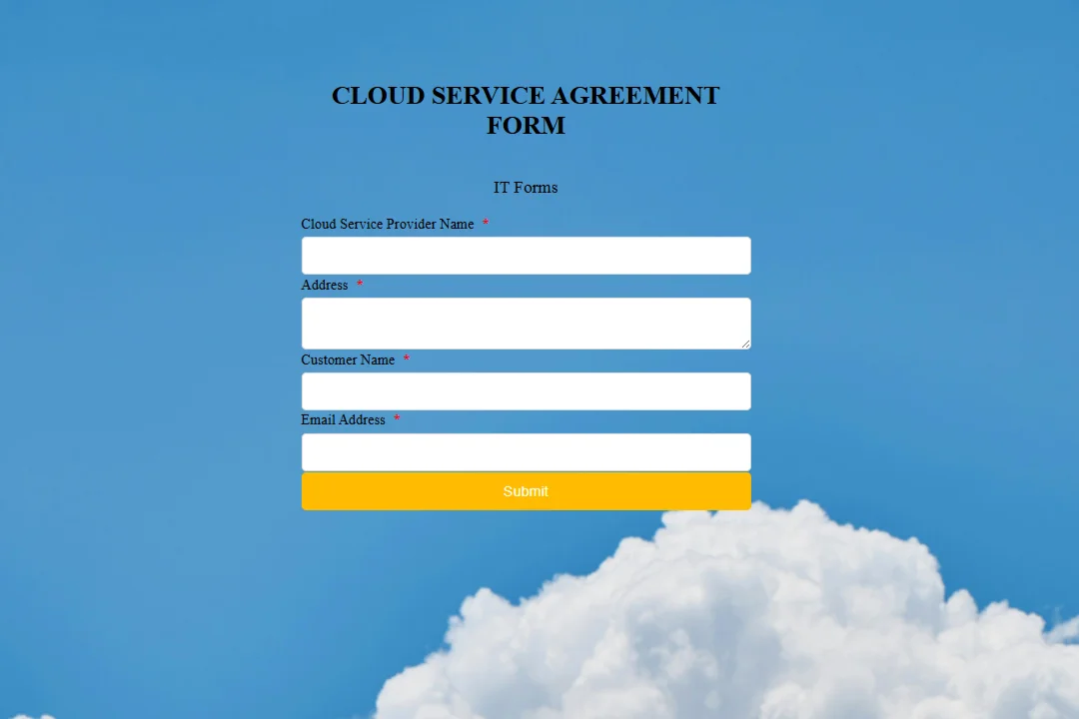Click the Address textarea resize handle

point(745,344)
